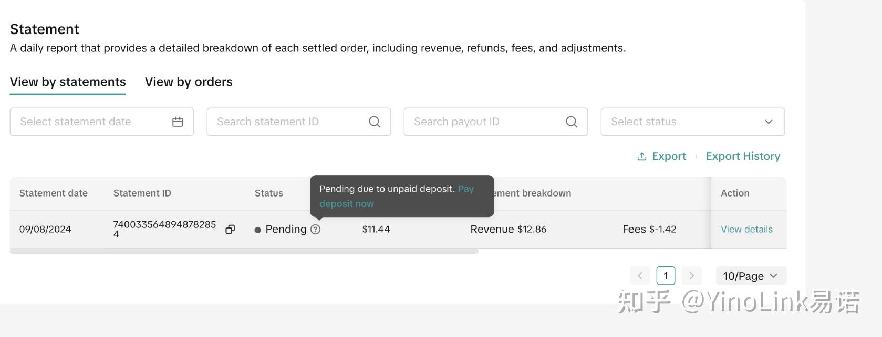
Task: Click the Pay deposit now link
Action: (347, 204)
